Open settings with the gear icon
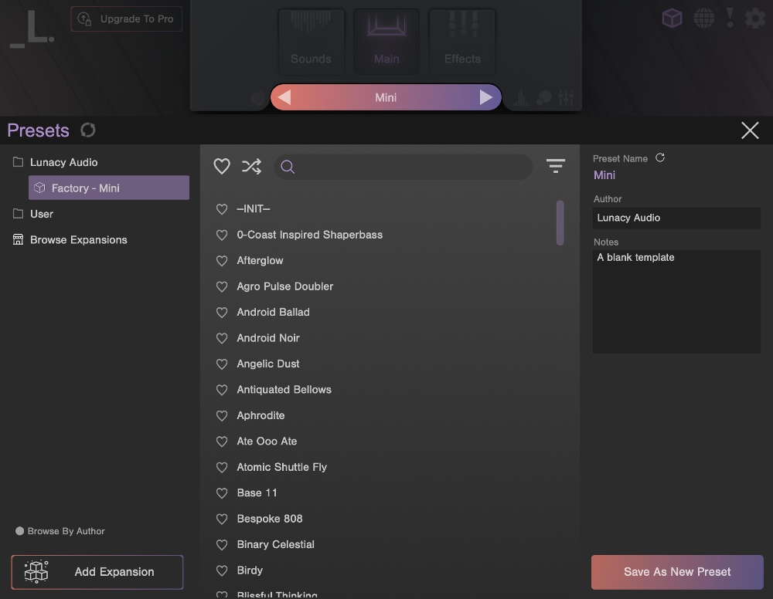 pyautogui.click(x=754, y=18)
